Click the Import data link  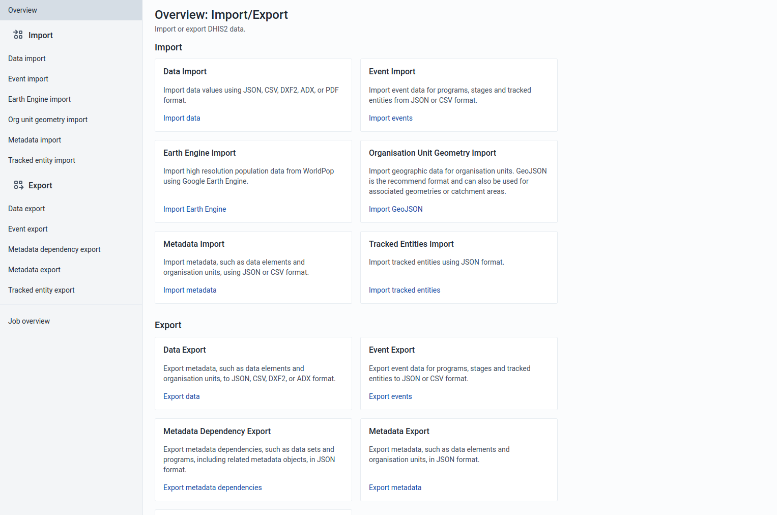(x=182, y=118)
